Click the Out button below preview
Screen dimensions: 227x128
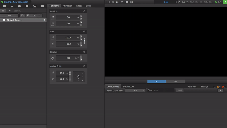tap(175, 82)
